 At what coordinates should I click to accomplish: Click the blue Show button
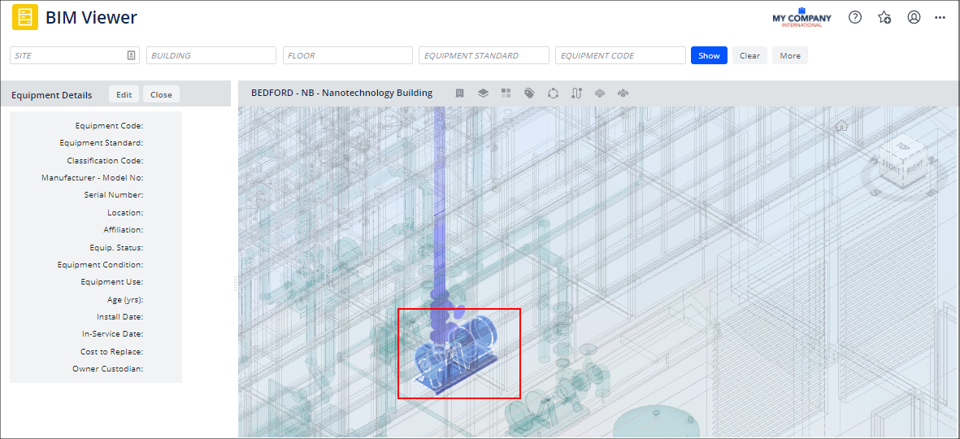click(x=709, y=55)
